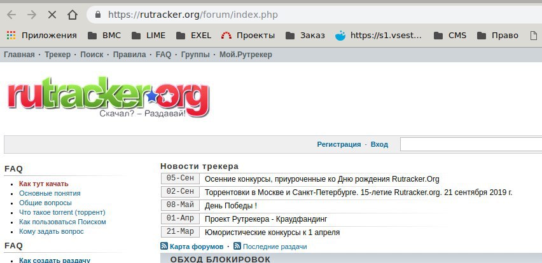This screenshot has height=263, width=542.
Task: Click the RSS icon beside Последние раздачи
Action: (237, 246)
